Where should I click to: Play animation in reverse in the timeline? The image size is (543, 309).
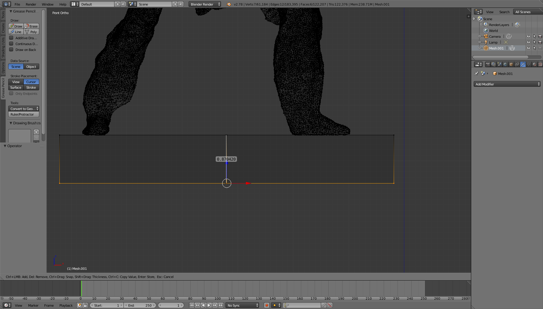203,305
